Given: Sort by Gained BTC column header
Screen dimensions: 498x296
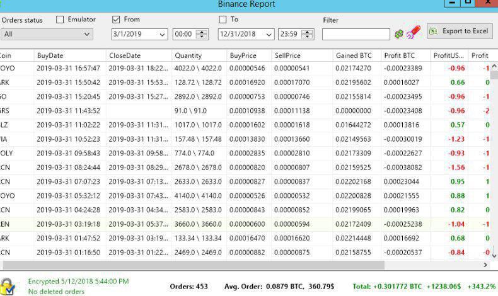Looking at the screenshot, I should click(x=357, y=55).
